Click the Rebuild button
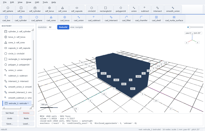This screenshot has height=131, width=205. coord(63,27)
